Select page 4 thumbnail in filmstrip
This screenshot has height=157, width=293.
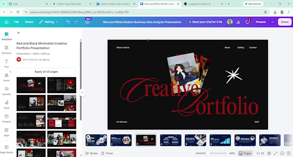pos(171,140)
